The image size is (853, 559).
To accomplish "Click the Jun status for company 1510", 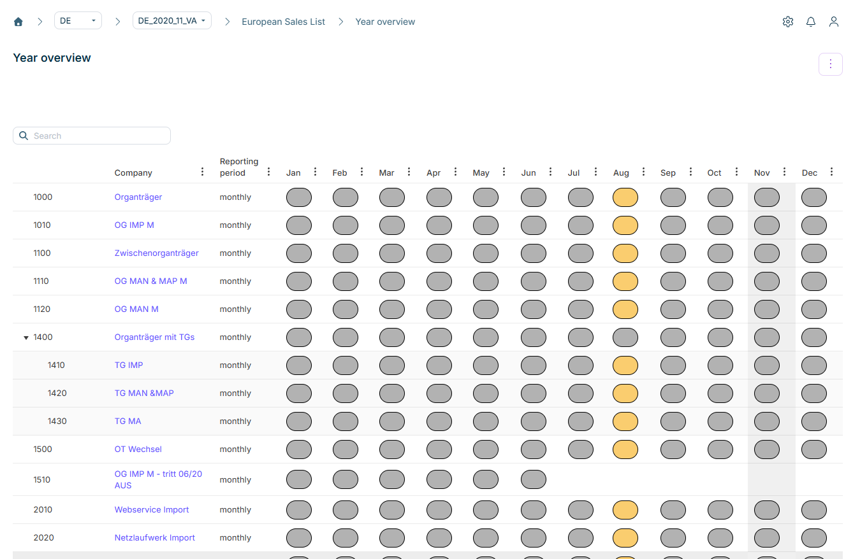I will 534,479.
